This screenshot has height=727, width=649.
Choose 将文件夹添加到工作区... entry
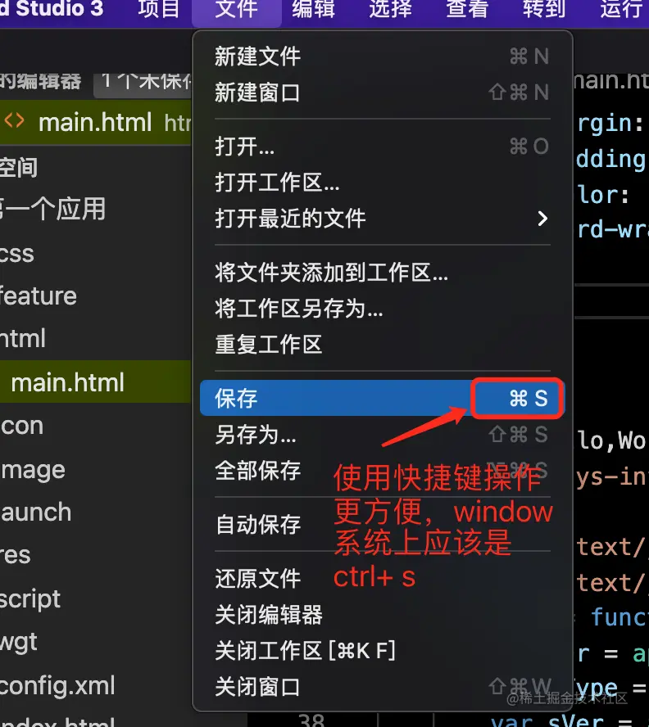pyautogui.click(x=382, y=272)
